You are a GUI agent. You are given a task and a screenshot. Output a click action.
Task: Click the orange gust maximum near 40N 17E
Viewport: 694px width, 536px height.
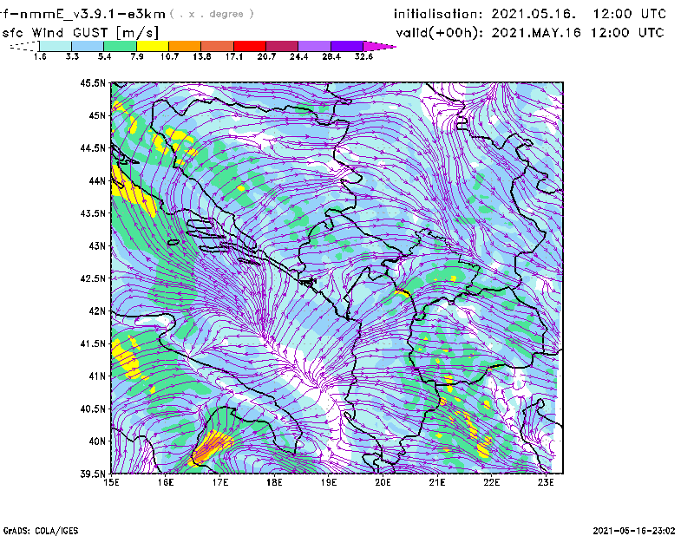pos(211,447)
